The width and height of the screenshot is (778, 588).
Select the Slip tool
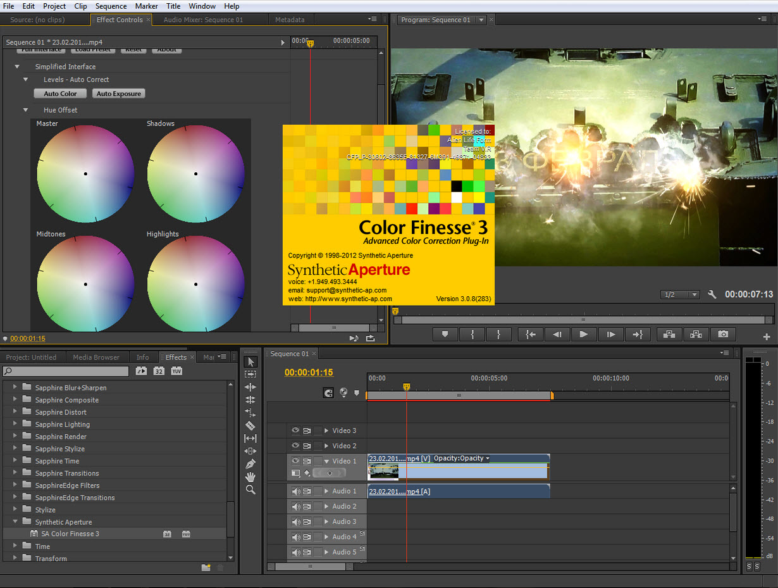[x=250, y=438]
